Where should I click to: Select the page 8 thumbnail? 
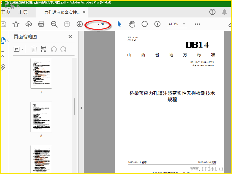click(x=41, y=117)
